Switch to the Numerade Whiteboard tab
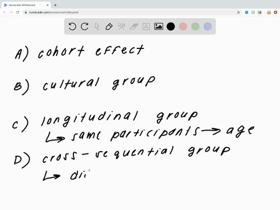The width and height of the screenshot is (280, 210). (x=26, y=5)
